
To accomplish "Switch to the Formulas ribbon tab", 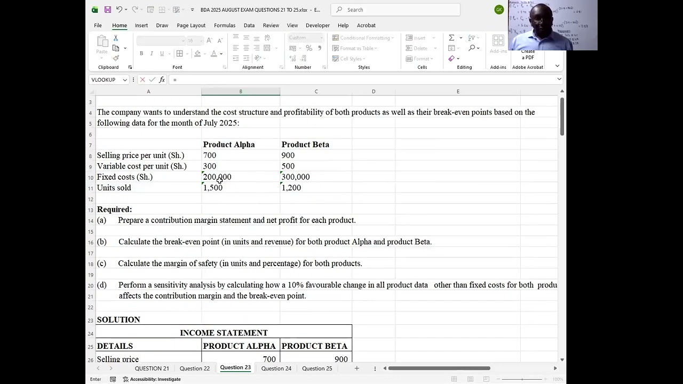I will pyautogui.click(x=225, y=25).
